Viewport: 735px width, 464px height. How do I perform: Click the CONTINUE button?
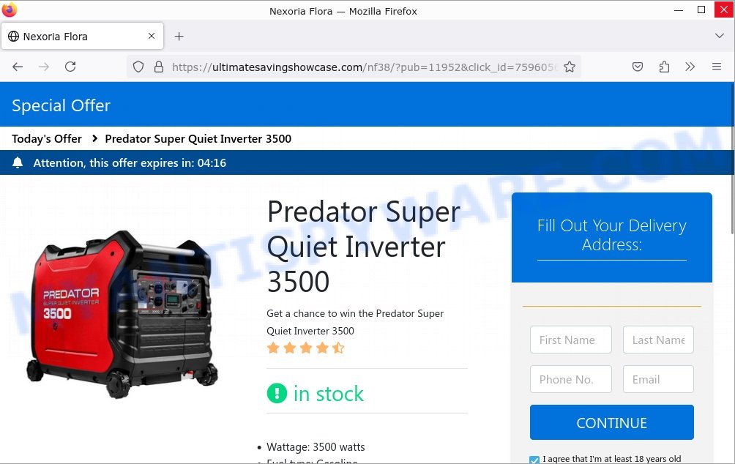pos(612,422)
